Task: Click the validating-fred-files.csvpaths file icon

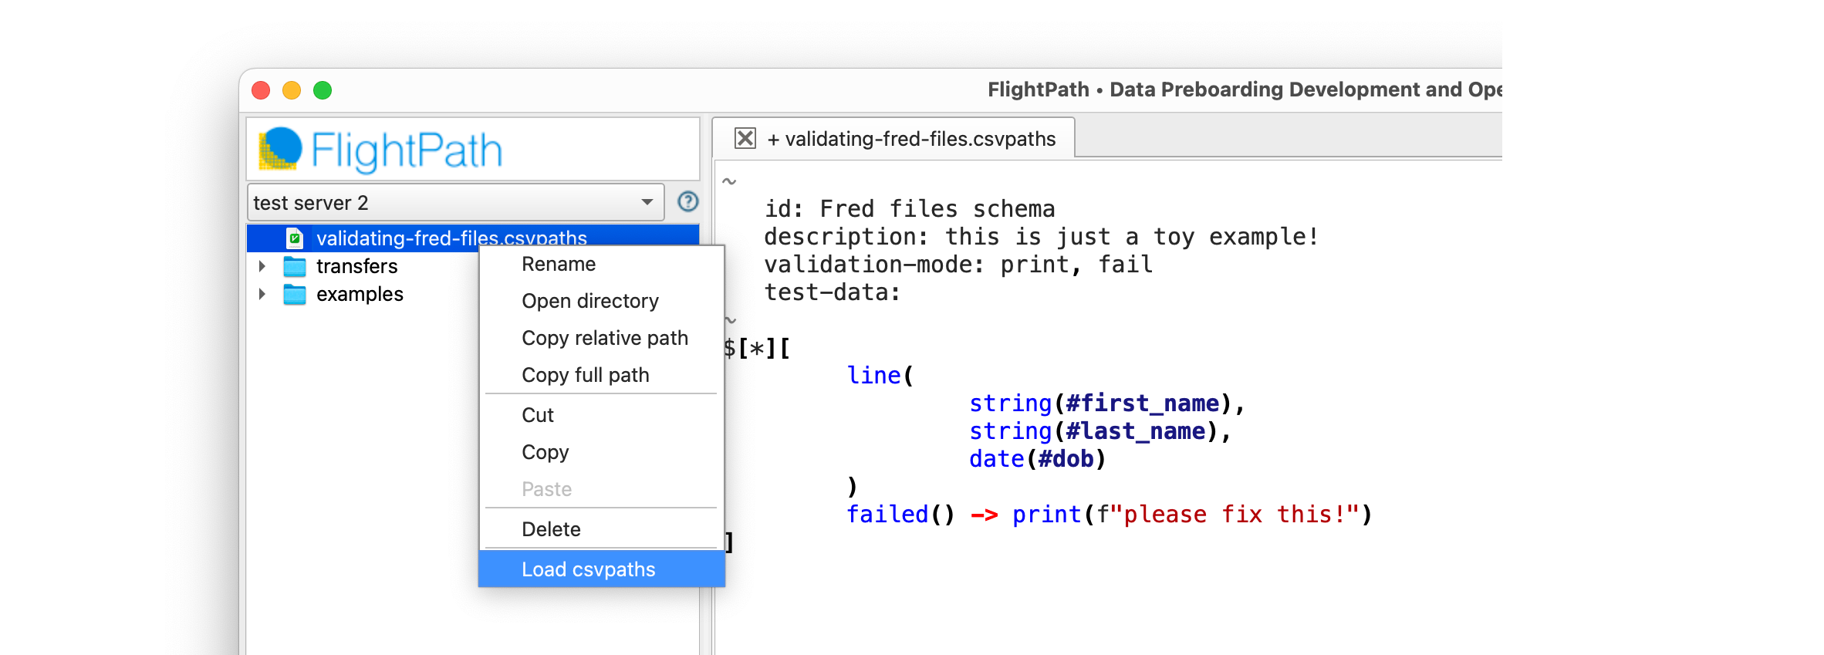Action: [295, 238]
